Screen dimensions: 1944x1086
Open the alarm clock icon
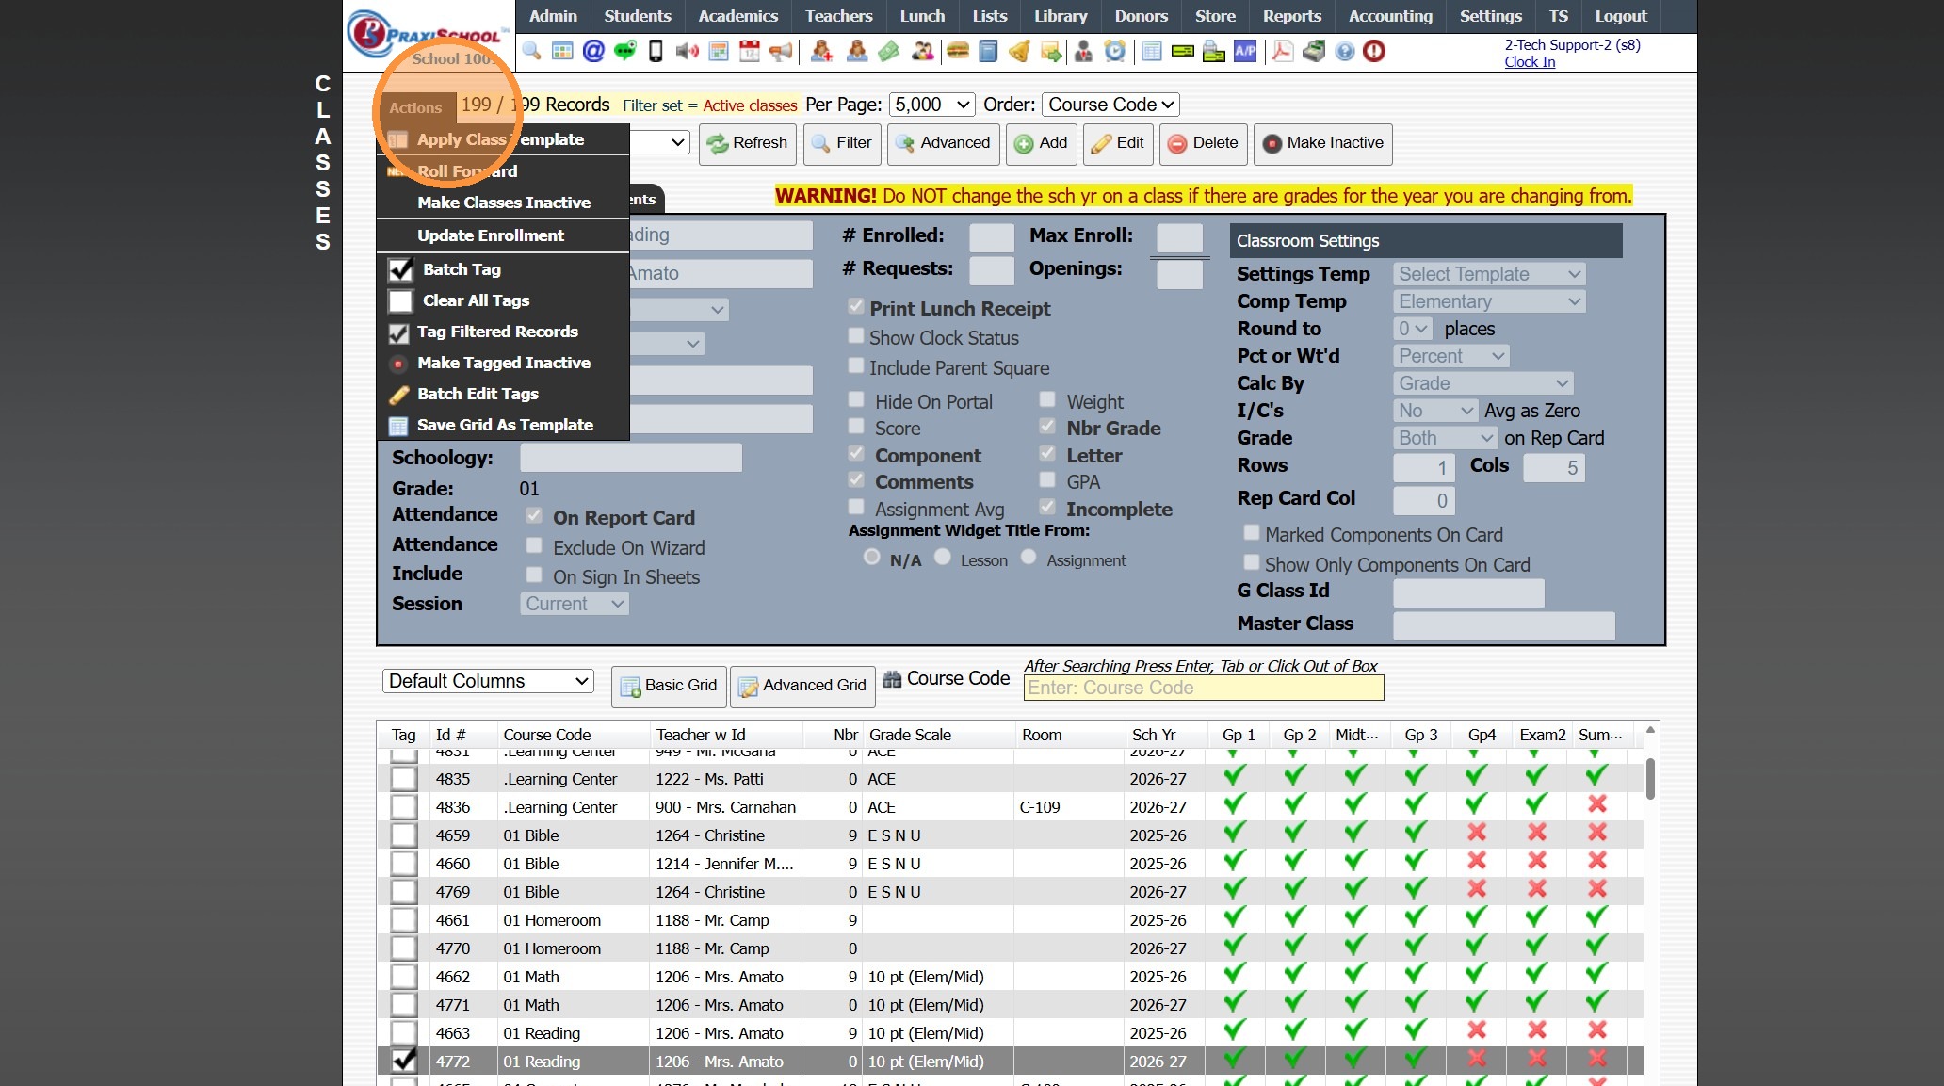(x=1115, y=51)
